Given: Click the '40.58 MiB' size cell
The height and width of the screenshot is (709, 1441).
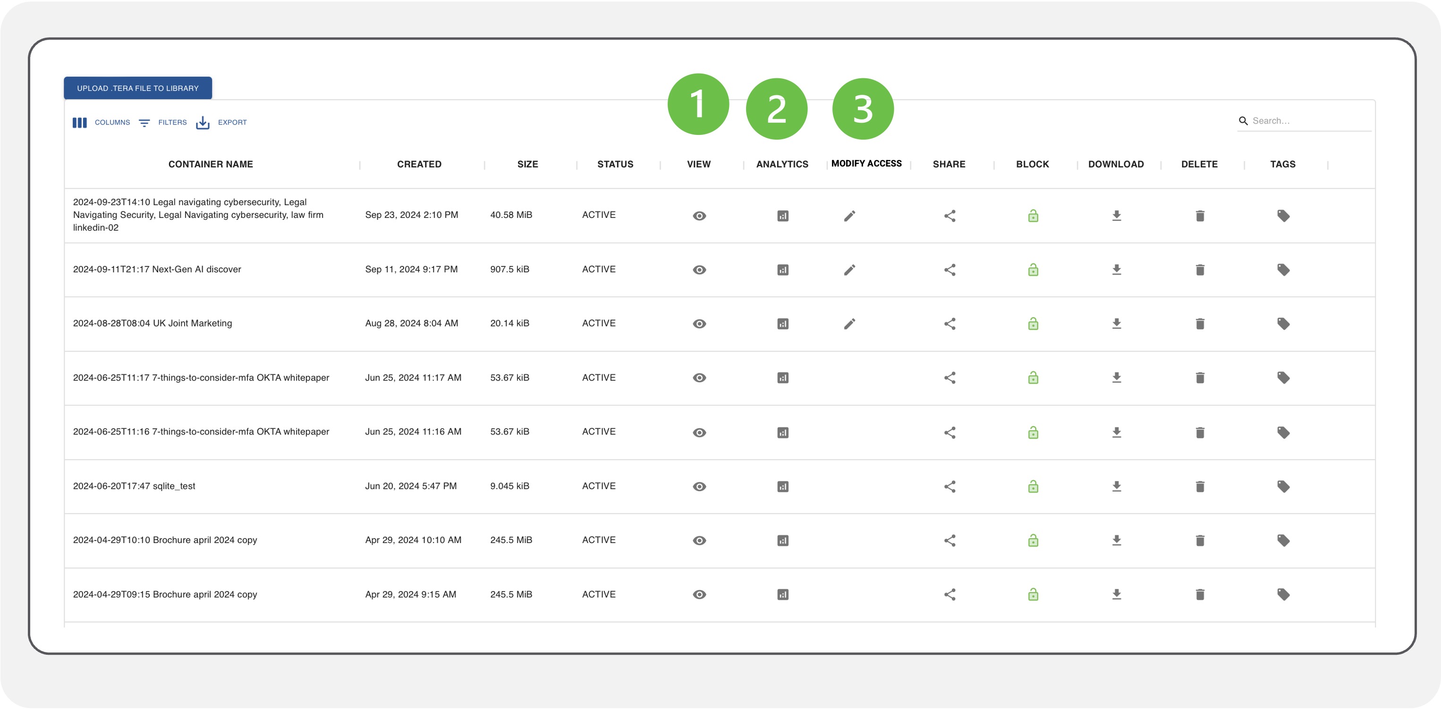Looking at the screenshot, I should click(511, 215).
